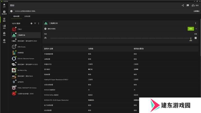Click the green Optimize button
The width and height of the screenshot is (201, 113).
tap(191, 29)
